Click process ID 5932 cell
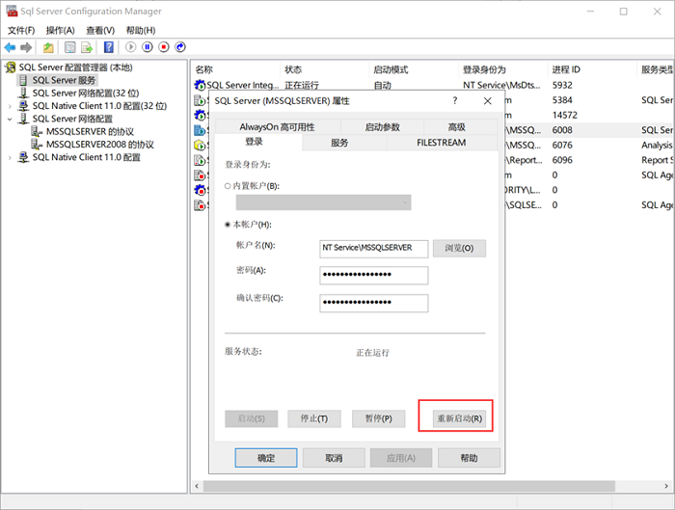The image size is (675, 510). 562,85
